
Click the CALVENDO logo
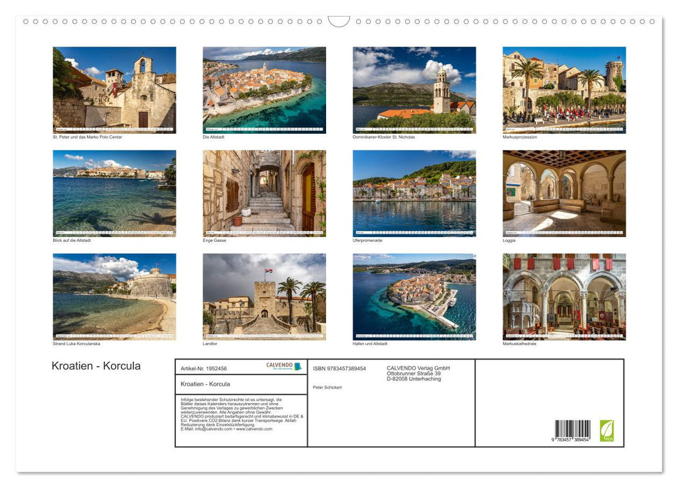pos(279,365)
